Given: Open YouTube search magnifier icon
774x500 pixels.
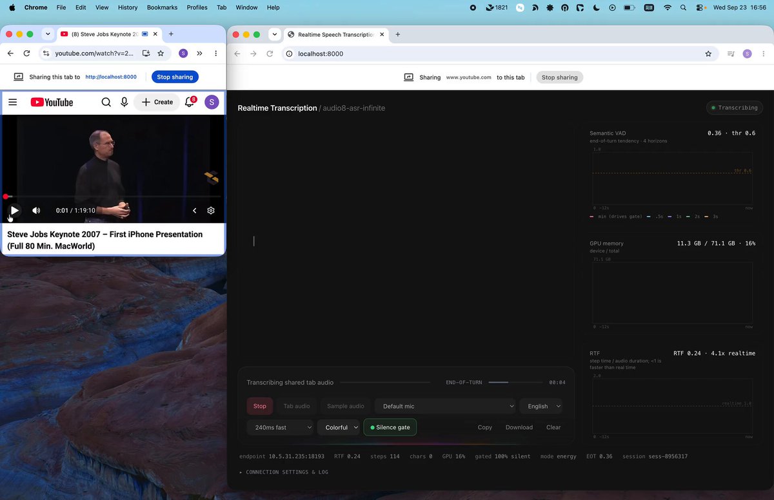Looking at the screenshot, I should [106, 102].
